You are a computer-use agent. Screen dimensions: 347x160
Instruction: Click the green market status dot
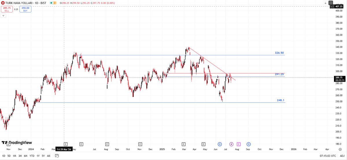pos(51,3)
